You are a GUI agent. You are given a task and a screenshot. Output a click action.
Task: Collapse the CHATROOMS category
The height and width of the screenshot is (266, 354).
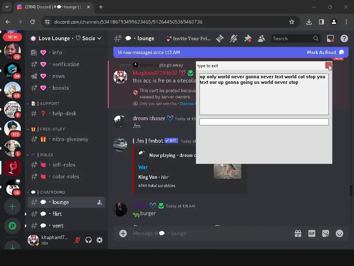[x=46, y=192]
